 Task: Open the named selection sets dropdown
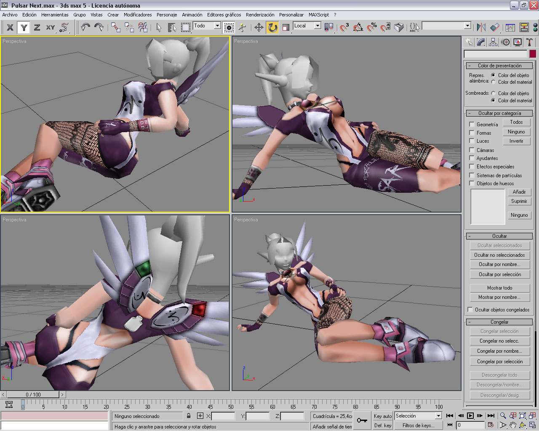(467, 26)
